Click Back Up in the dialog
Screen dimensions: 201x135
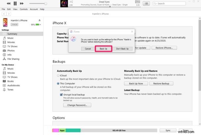[103, 49]
